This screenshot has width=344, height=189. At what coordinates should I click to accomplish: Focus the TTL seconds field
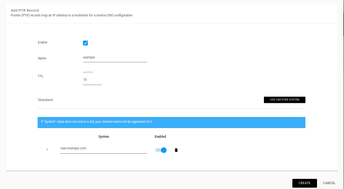pyautogui.click(x=92, y=80)
